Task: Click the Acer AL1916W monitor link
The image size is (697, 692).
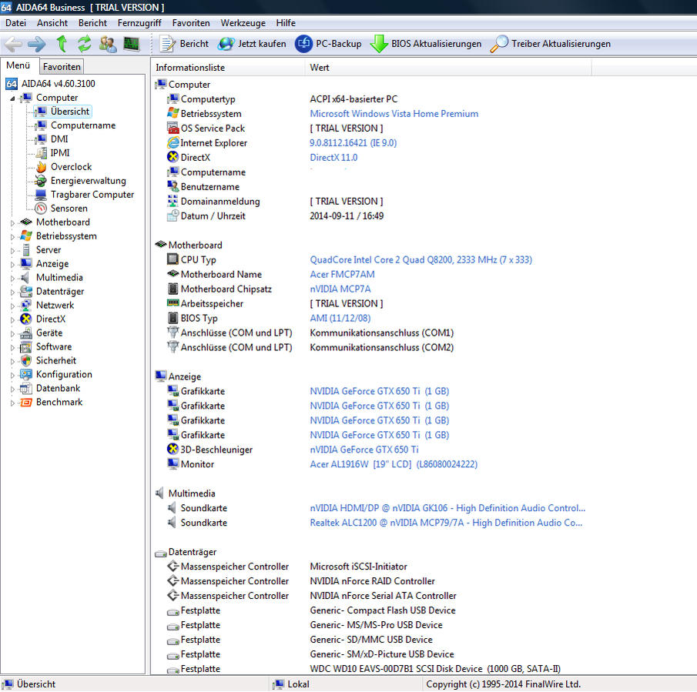Action: 394,465
